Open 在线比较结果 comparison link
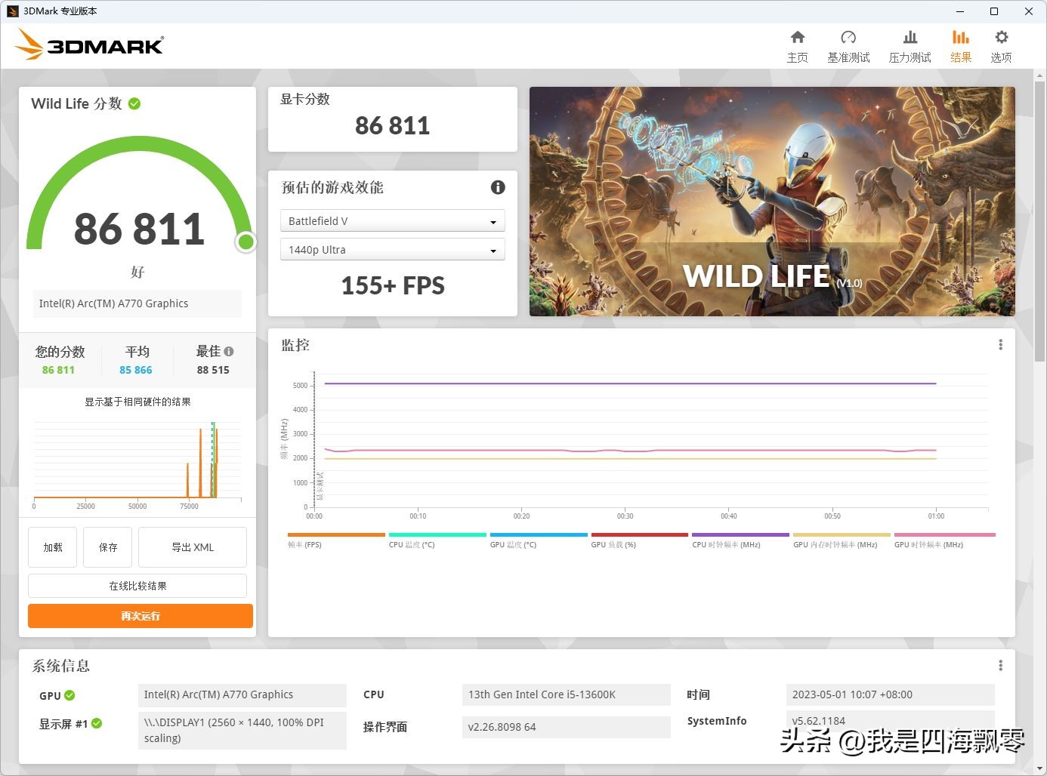Image resolution: width=1047 pixels, height=776 pixels. pos(136,585)
